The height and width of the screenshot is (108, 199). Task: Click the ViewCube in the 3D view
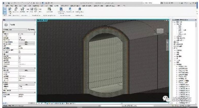tap(160, 31)
